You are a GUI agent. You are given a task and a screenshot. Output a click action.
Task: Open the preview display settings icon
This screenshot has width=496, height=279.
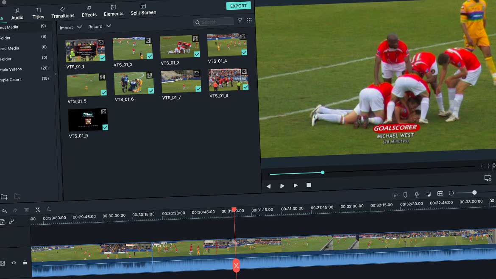tap(488, 178)
